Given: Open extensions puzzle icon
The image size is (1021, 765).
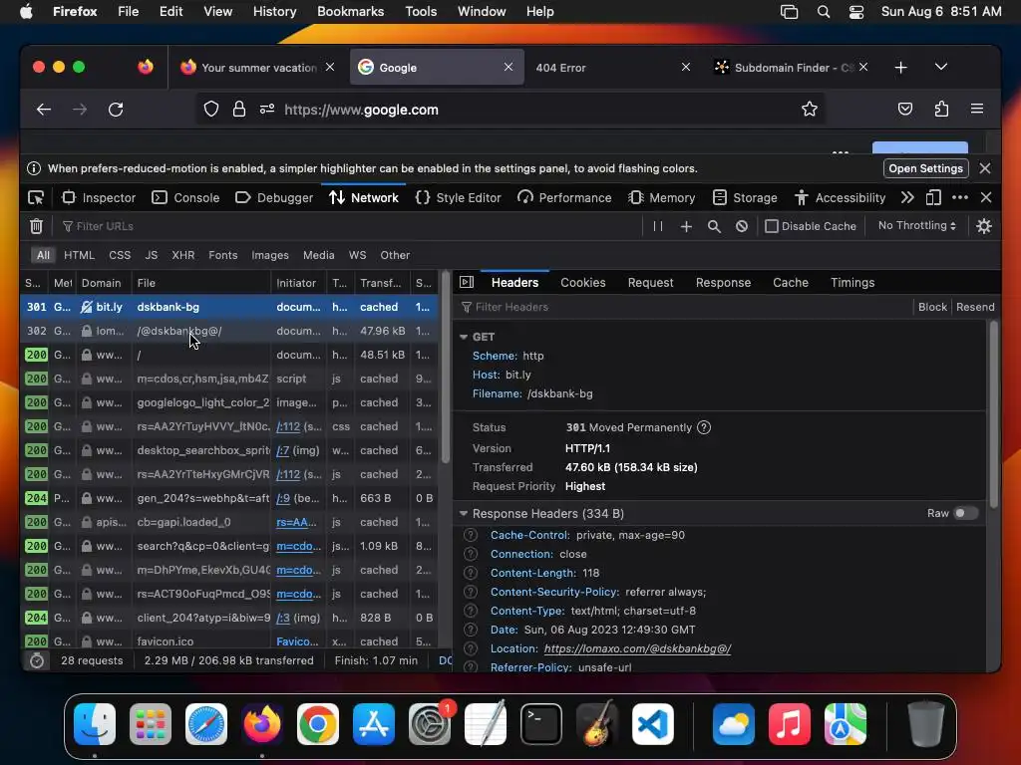Looking at the screenshot, I should pyautogui.click(x=941, y=109).
